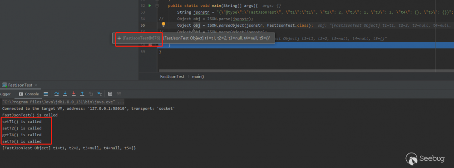
Task: Click the Step Over debug button
Action: point(56,94)
